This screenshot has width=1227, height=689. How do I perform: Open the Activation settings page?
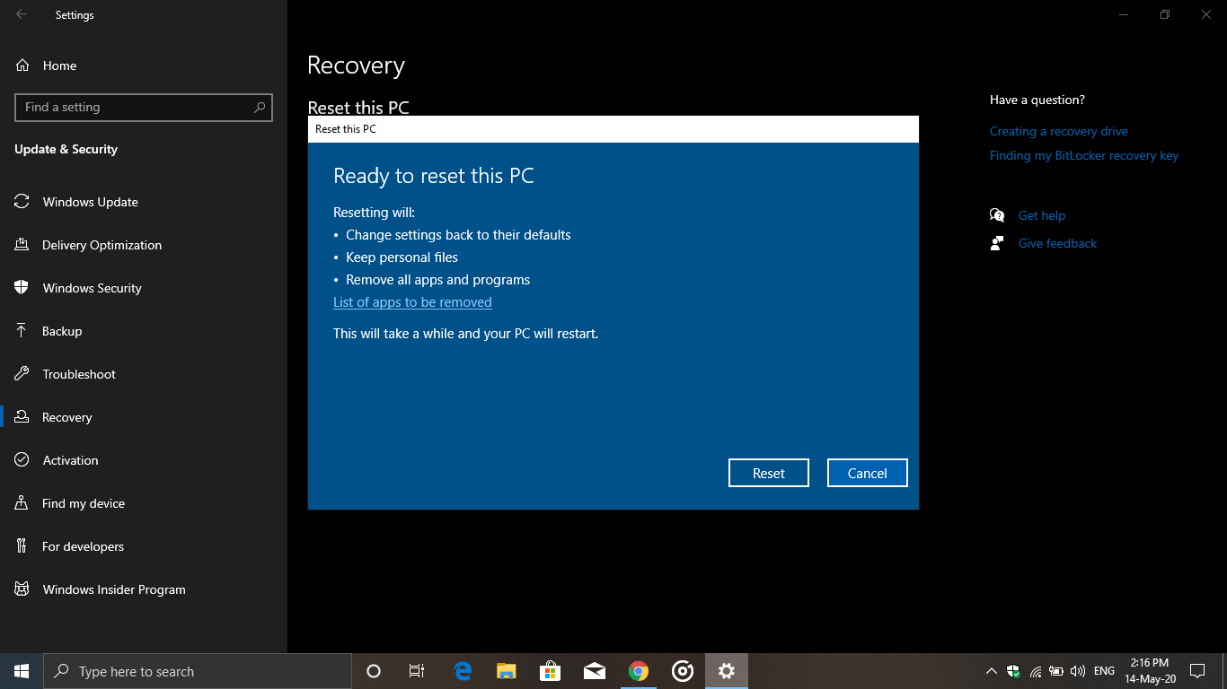point(144,460)
